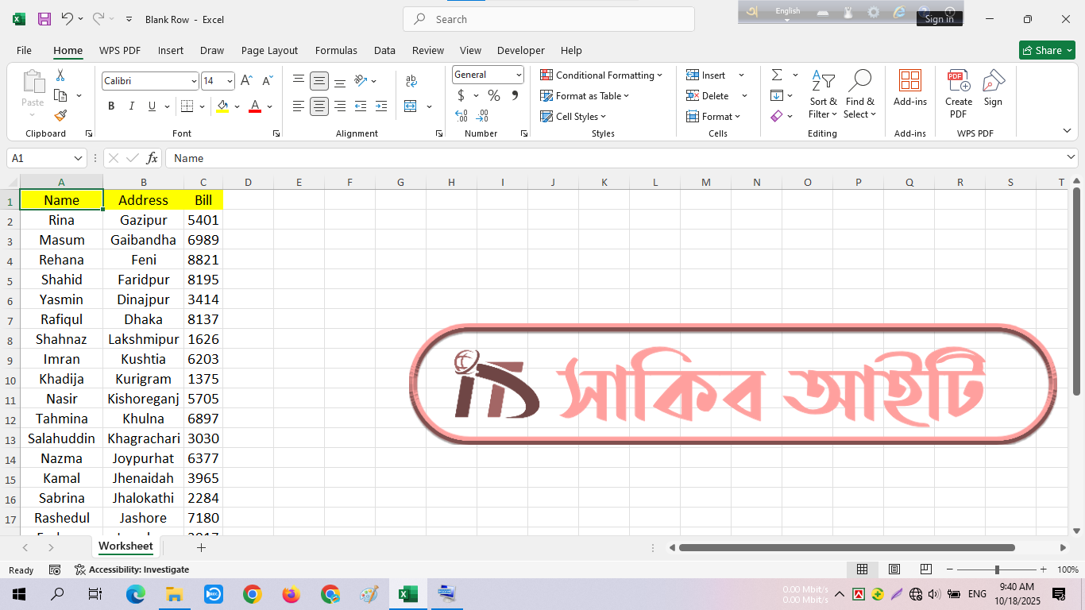Open the Conditional Formatting dropdown
The height and width of the screenshot is (610, 1085).
pyautogui.click(x=602, y=75)
